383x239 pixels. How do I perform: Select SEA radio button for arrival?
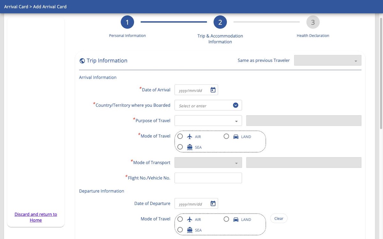pyautogui.click(x=180, y=147)
